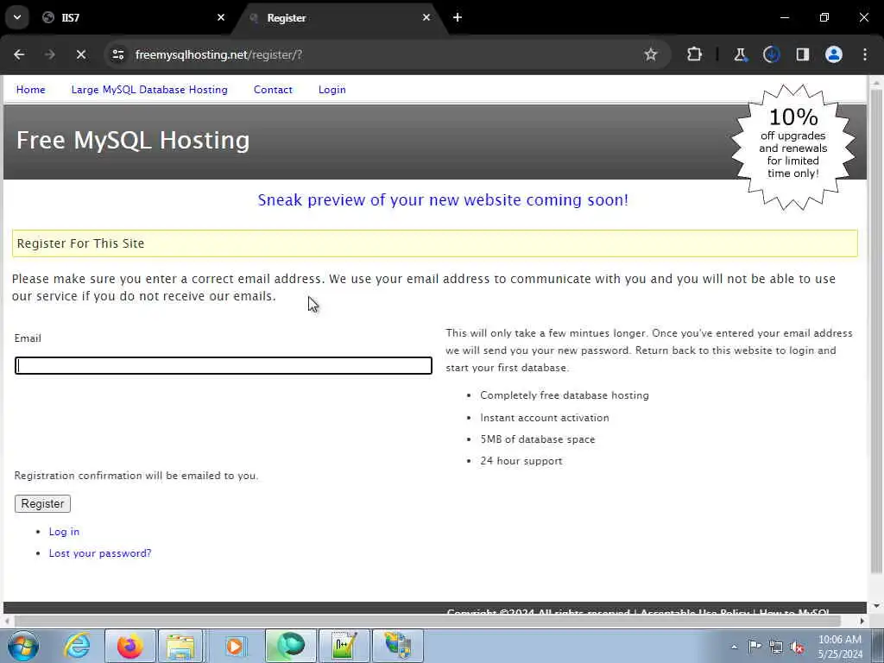Click the address bar URL
The width and height of the screenshot is (884, 663).
point(218,54)
